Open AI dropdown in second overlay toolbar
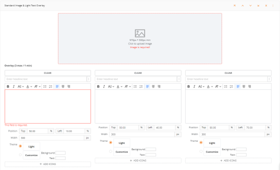Viewport: 280px width, 170px height. click(x=111, y=86)
